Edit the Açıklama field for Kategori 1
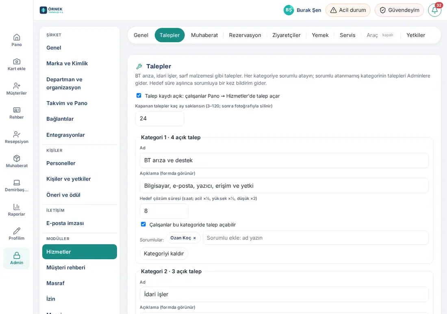447x314 pixels. pyautogui.click(x=284, y=186)
